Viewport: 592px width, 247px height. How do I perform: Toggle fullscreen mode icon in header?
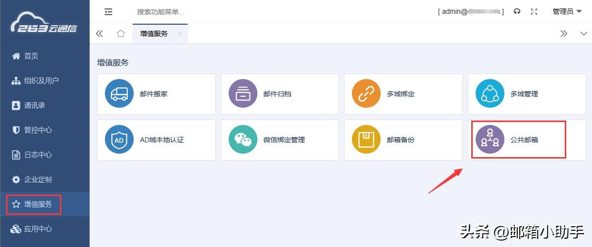pos(534,12)
